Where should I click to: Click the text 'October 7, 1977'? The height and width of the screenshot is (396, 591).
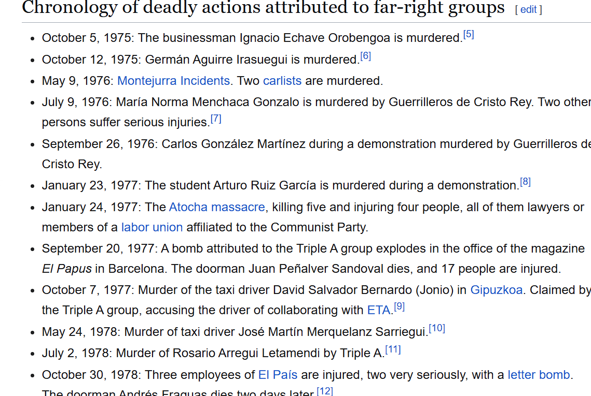pyautogui.click(x=86, y=290)
